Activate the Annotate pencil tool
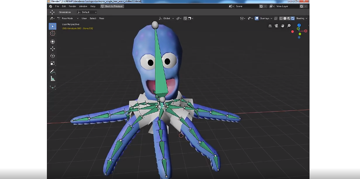 52,71
